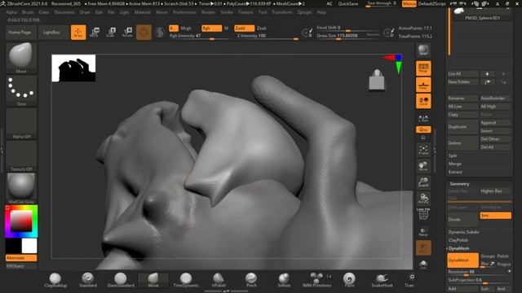
Task: Open the current brush picker thumbnail
Action: pyautogui.click(x=21, y=58)
